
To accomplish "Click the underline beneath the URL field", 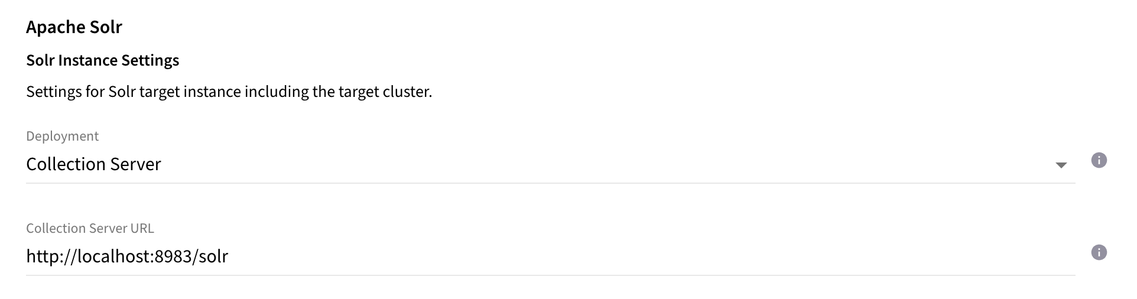I will pyautogui.click(x=550, y=275).
